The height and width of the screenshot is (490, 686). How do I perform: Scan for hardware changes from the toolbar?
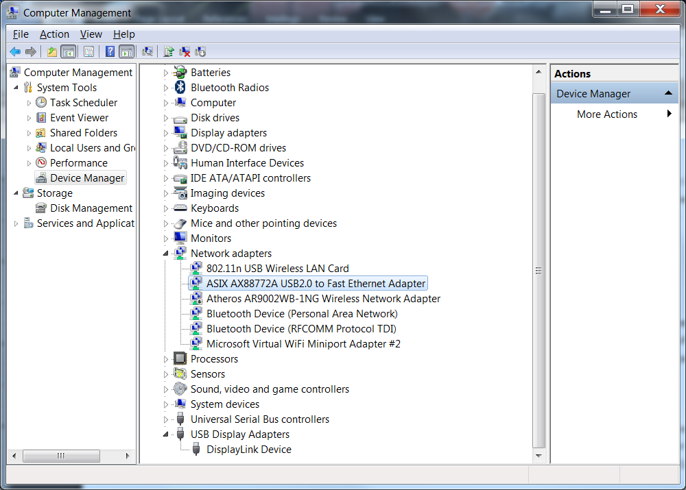(148, 52)
